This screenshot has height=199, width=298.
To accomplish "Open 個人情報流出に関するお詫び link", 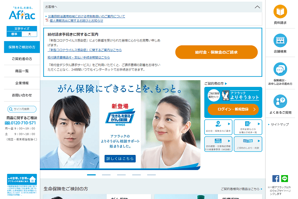I will (76, 21).
